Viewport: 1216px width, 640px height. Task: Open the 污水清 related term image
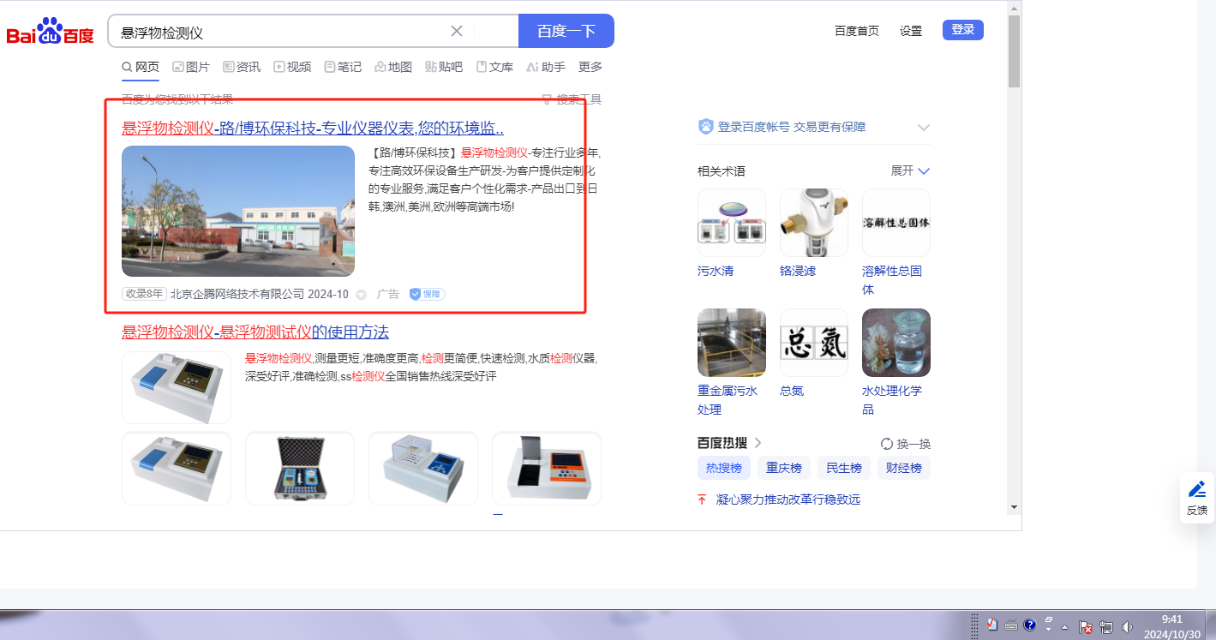(732, 223)
